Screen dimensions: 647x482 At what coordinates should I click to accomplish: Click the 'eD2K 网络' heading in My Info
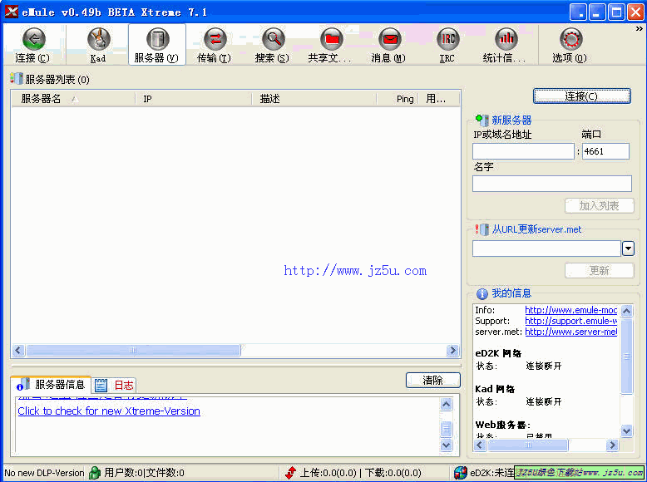click(x=498, y=353)
